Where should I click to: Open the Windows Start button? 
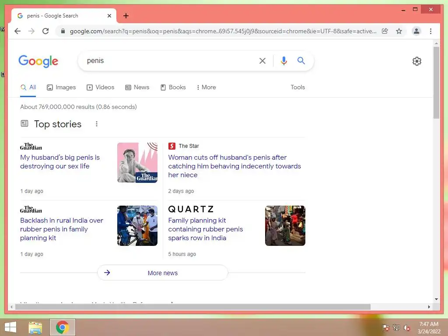click(10, 327)
